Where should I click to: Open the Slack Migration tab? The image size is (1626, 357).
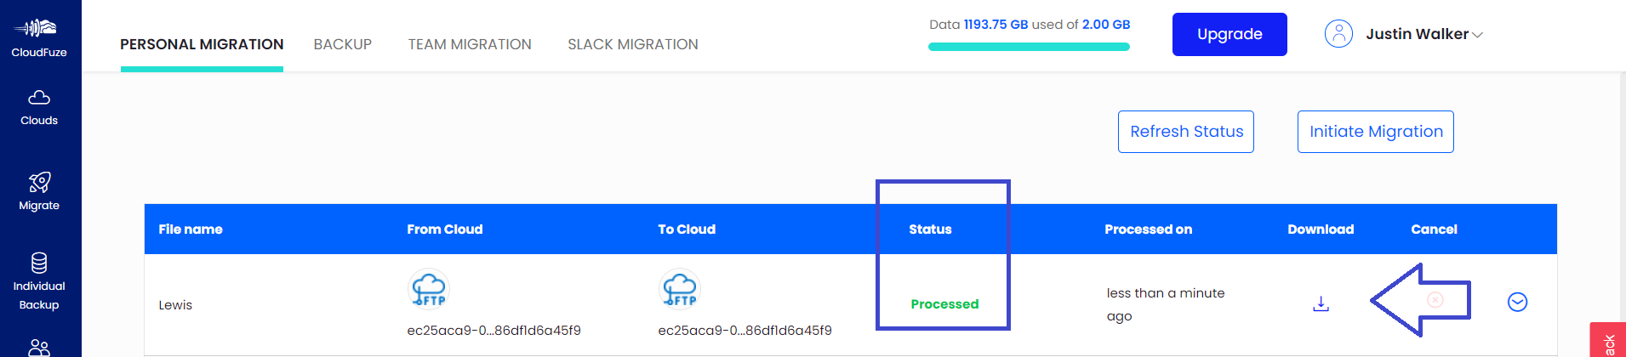[x=633, y=44]
